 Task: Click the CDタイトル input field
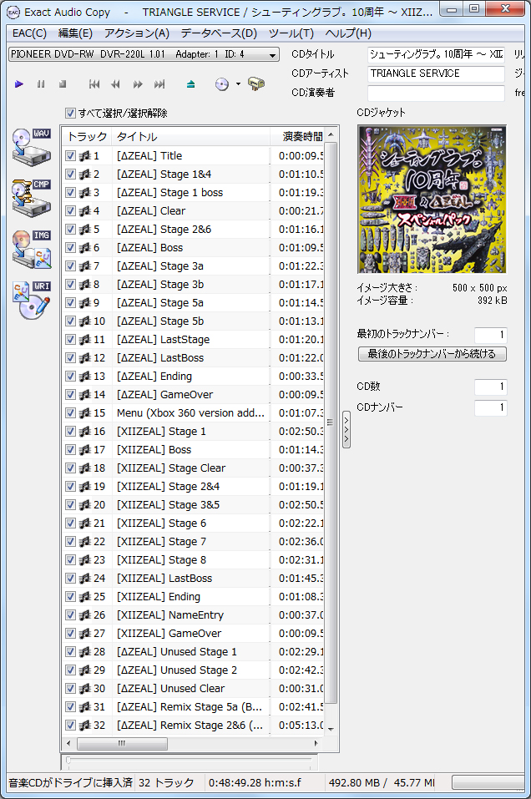tap(436, 54)
